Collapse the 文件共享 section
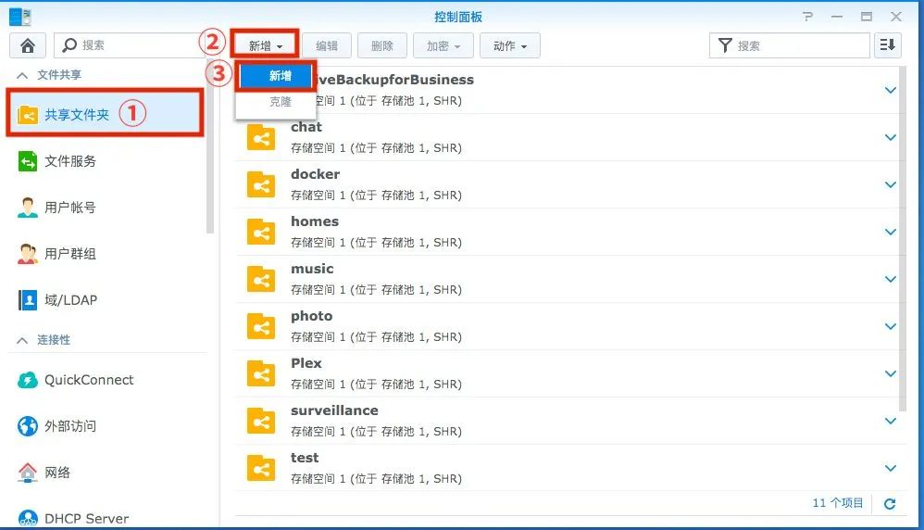This screenshot has height=530, width=924. point(22,75)
